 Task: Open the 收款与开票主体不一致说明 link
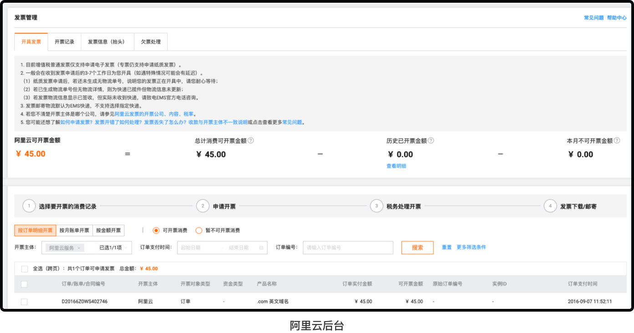[x=218, y=122]
